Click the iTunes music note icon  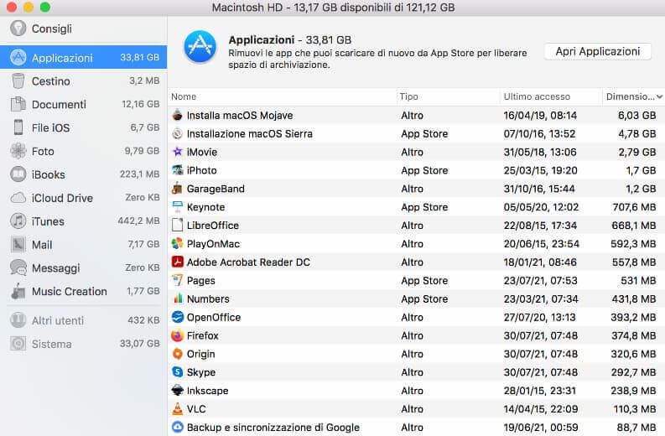[x=18, y=221]
